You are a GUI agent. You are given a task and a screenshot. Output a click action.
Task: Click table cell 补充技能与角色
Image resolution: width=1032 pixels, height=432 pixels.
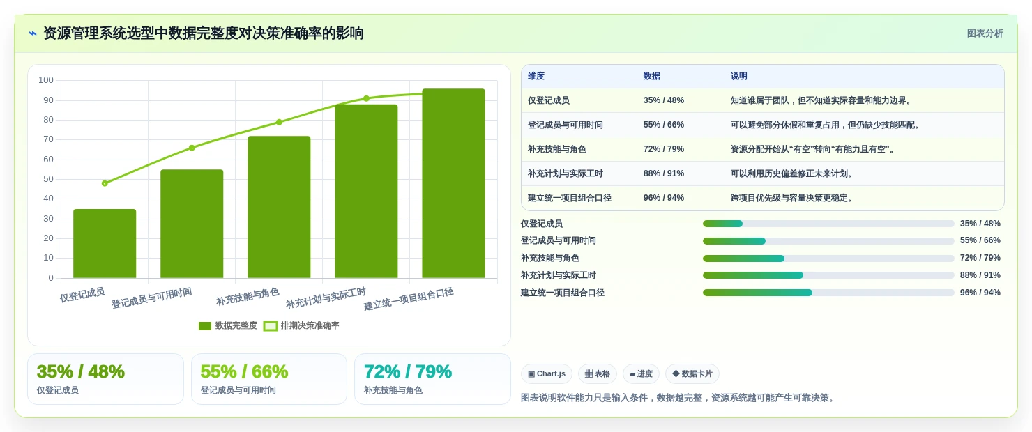tap(557, 149)
